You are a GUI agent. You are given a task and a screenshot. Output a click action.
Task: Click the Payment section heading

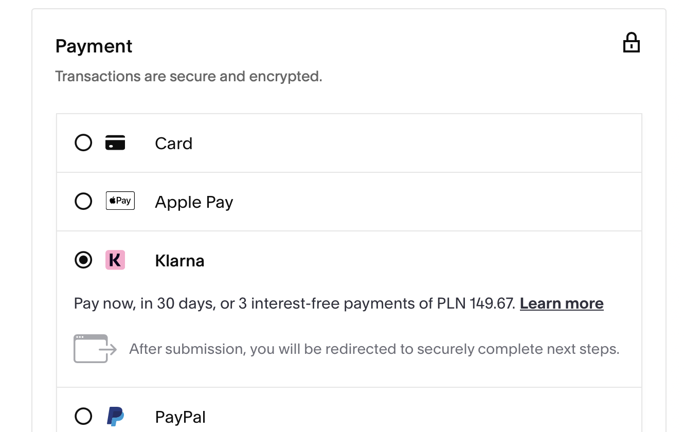click(94, 46)
